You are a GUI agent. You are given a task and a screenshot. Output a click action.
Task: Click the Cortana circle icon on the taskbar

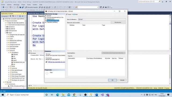pyautogui.click(x=46, y=95)
